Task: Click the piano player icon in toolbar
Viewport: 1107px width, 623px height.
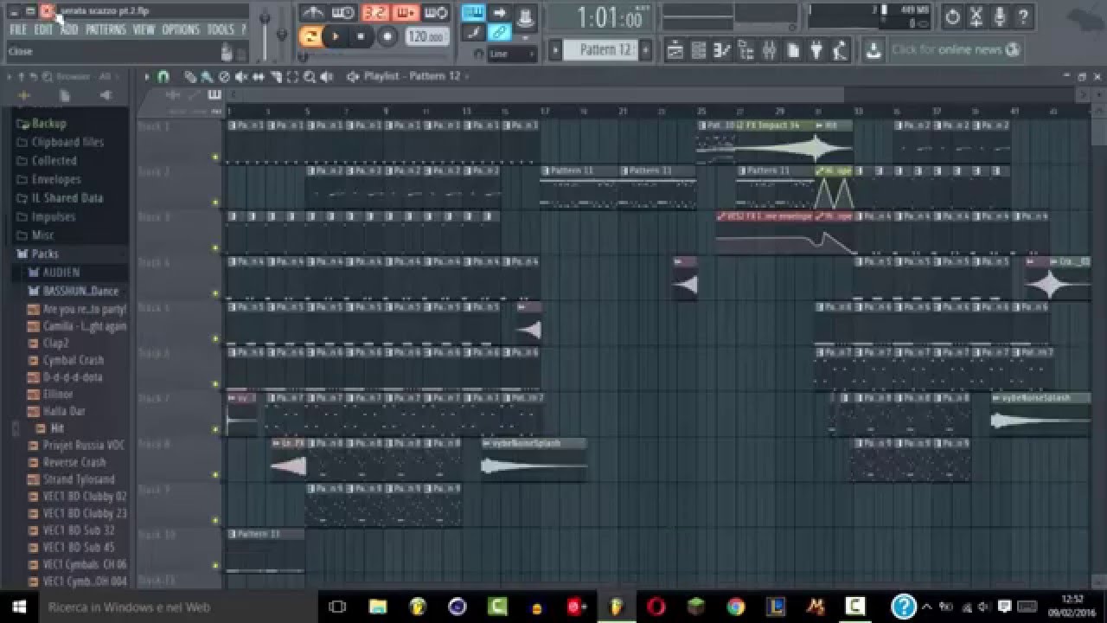Action: click(x=839, y=50)
